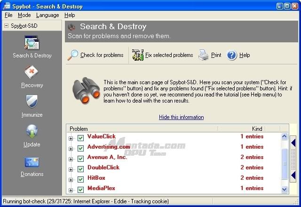
Task: Click the Update globe icon
Action: (32, 131)
